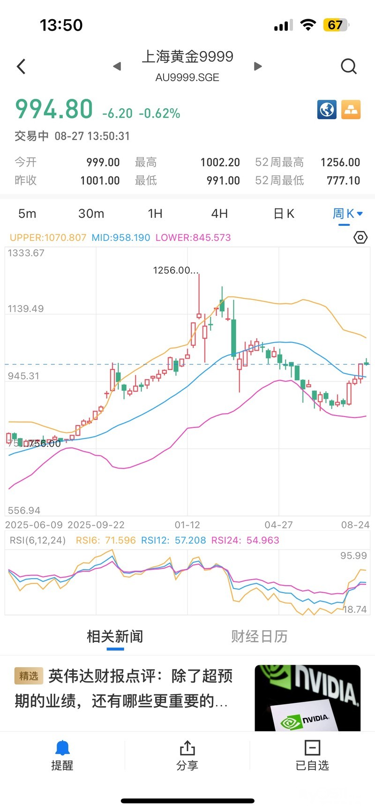Screen dimensions: 375x811
Task: Share this quote via 分享 icon
Action: [x=187, y=755]
